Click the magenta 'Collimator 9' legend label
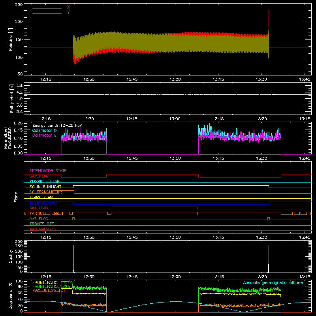 [44, 135]
